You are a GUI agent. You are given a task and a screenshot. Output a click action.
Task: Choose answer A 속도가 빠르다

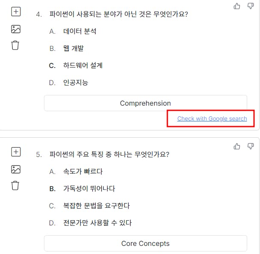[83, 171]
